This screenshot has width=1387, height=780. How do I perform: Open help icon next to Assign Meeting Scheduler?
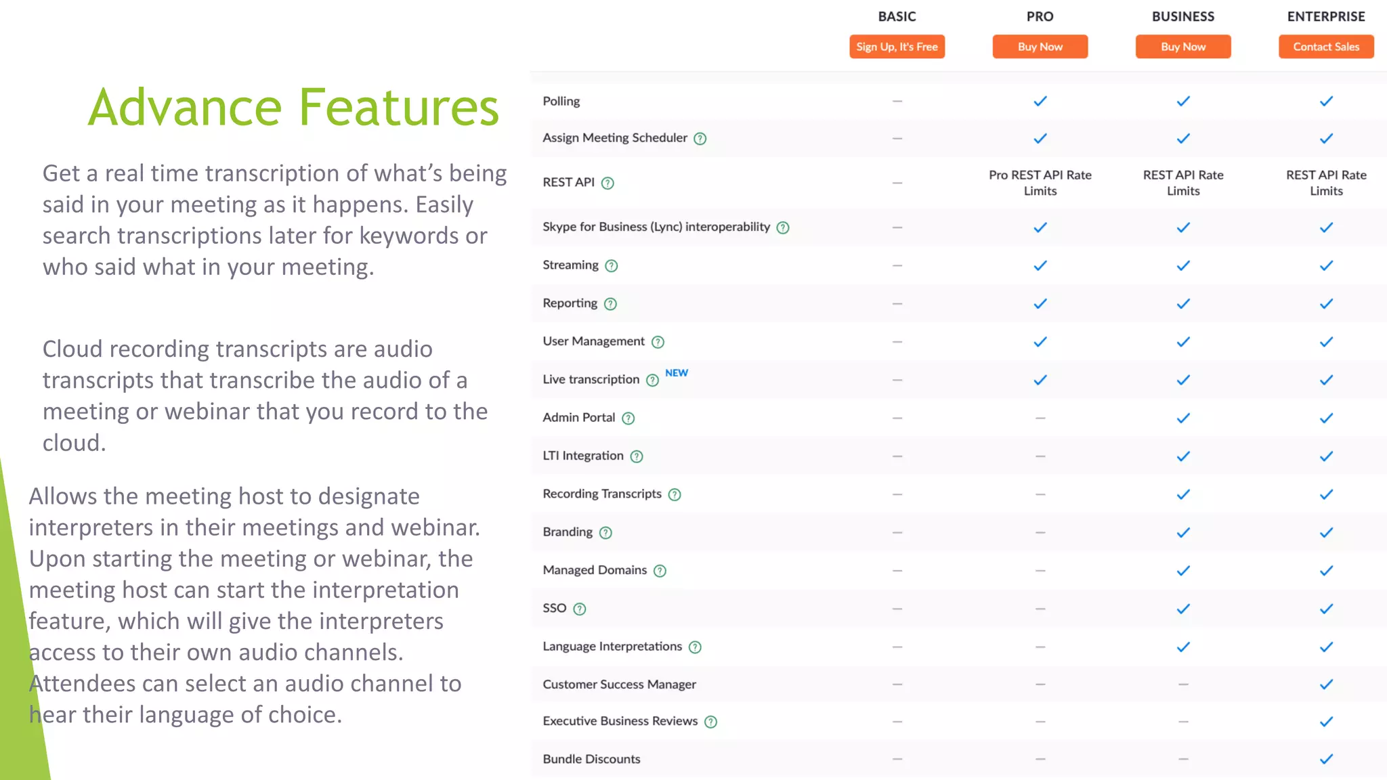[700, 139]
